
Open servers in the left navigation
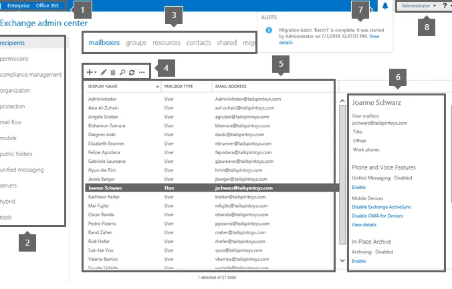tap(9, 186)
